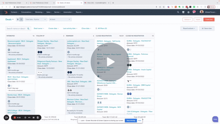Delete the Loom recording with trash icon
220x124 pixels.
(37, 117)
